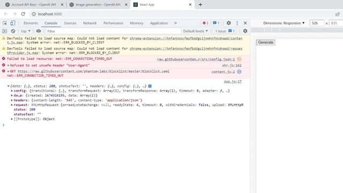Close the DevTools panel
343x193 pixels.
click(245, 23)
